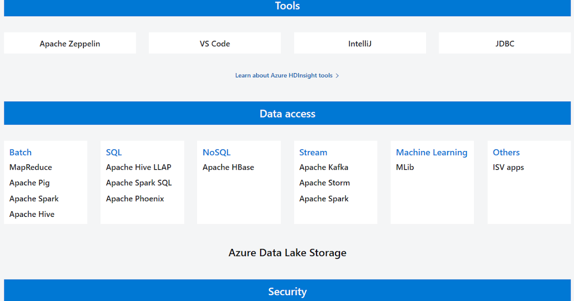Switch to the Data access section
This screenshot has height=301, width=574.
pos(287,113)
